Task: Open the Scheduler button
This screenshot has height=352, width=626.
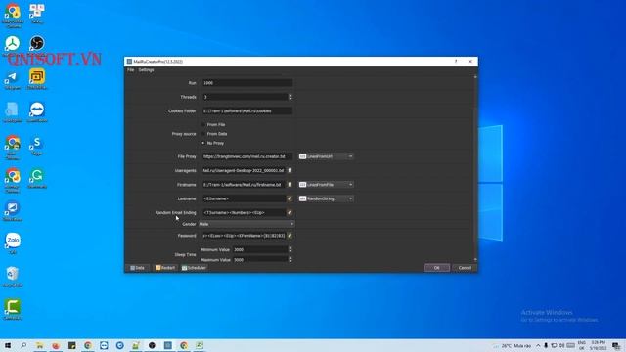Action: tap(194, 268)
